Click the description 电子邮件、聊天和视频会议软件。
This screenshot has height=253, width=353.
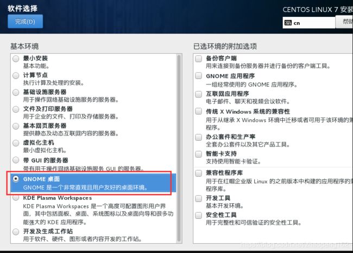(248, 101)
